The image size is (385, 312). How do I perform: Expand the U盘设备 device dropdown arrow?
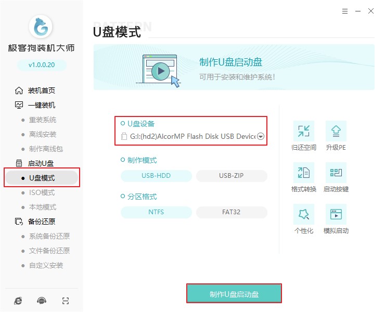coord(261,137)
